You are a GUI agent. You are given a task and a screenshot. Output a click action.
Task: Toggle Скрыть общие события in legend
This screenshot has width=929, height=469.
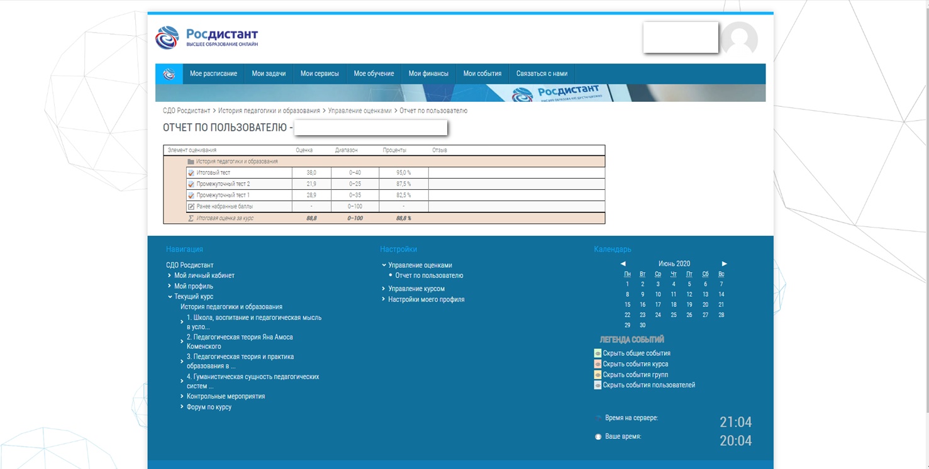coord(636,353)
